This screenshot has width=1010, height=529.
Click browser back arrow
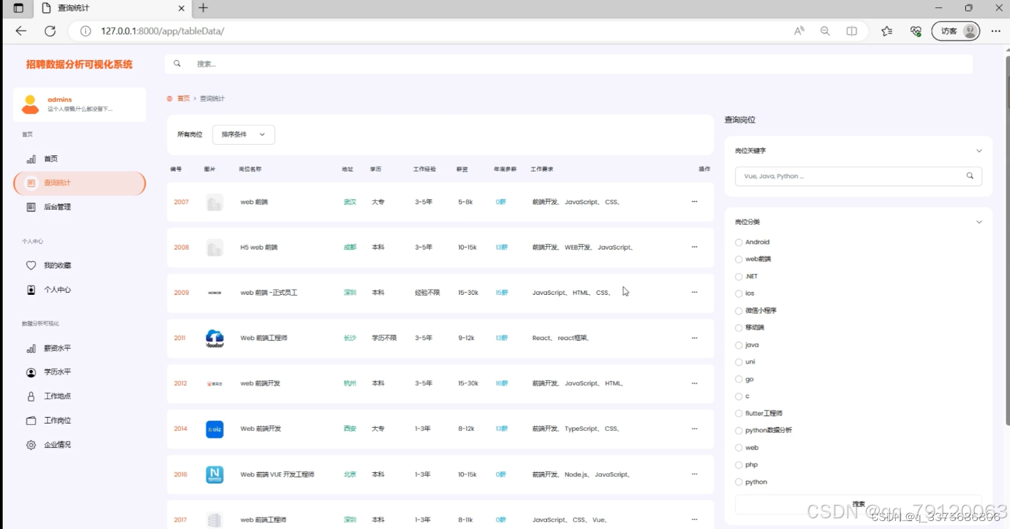pyautogui.click(x=21, y=31)
